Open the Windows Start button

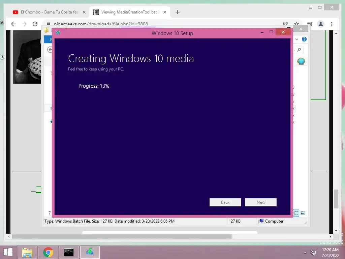[x=8, y=252]
